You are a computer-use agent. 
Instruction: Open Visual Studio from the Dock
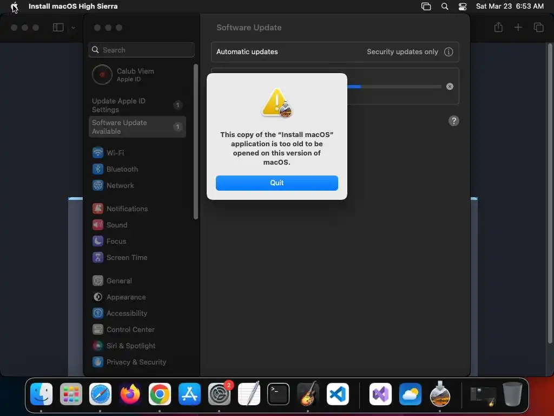pyautogui.click(x=380, y=394)
